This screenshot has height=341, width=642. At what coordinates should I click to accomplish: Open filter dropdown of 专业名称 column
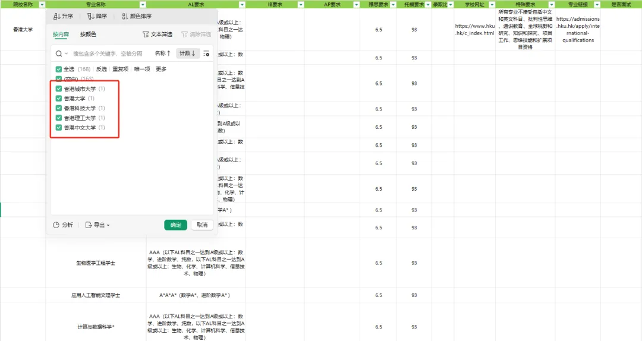143,5
